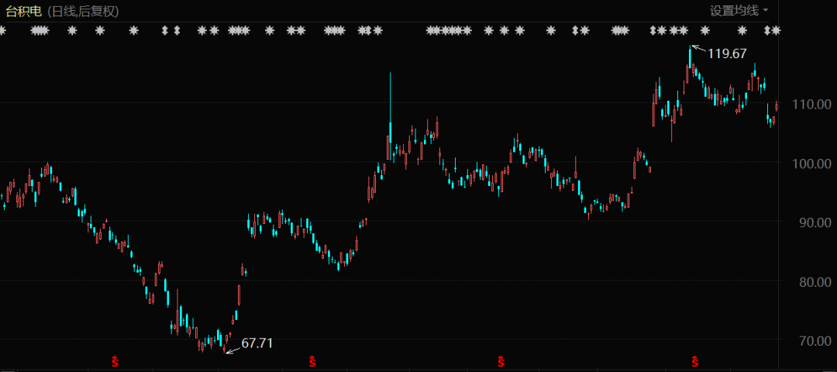Click the leftmost red $ dividend marker
Image resolution: width=837 pixels, height=372 pixels.
(x=115, y=361)
